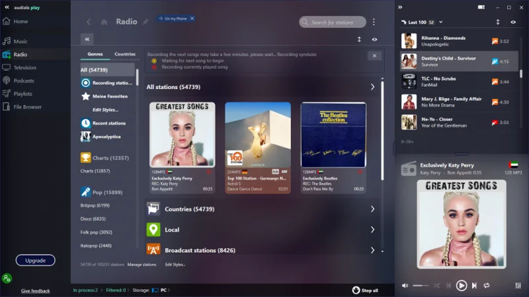This screenshot has height=297, width=529.
Task: Click the home icon beside Radio title
Action: 104,22
